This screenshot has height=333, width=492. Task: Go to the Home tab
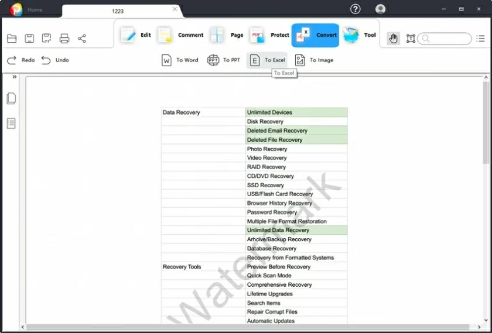point(35,10)
